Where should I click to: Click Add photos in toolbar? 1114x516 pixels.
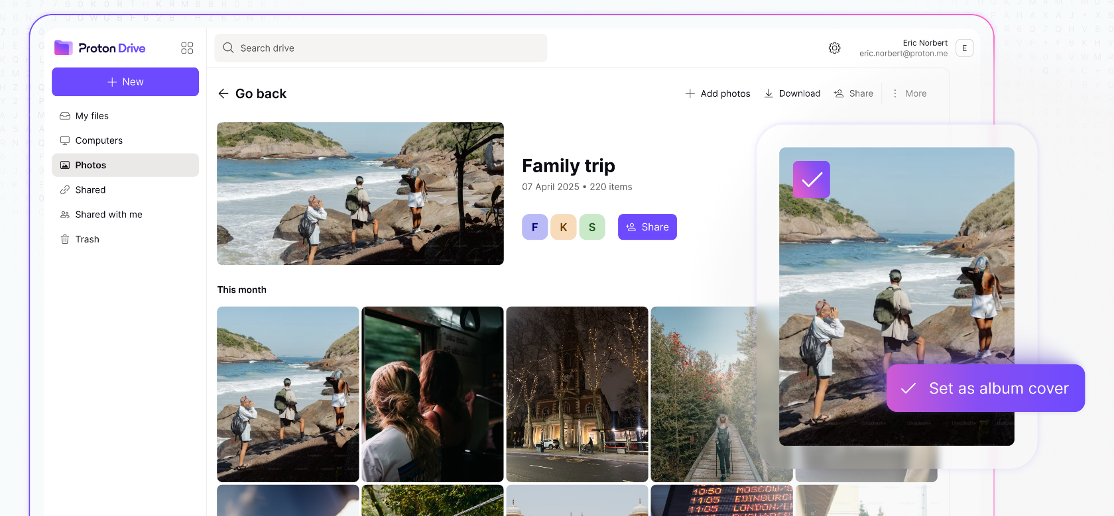pyautogui.click(x=717, y=93)
